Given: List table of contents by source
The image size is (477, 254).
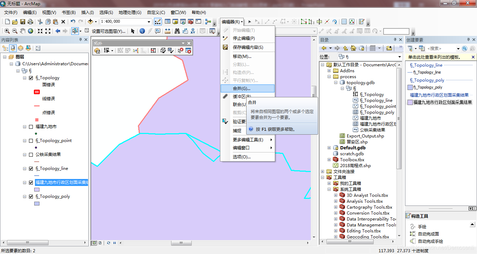Looking at the screenshot, I should pyautogui.click(x=13, y=48).
